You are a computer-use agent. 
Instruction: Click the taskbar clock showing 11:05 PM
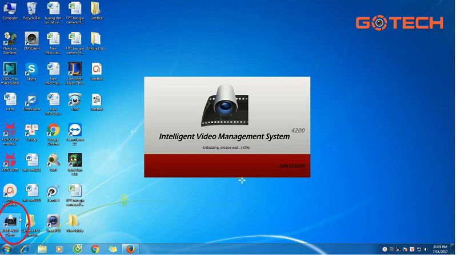click(440, 249)
